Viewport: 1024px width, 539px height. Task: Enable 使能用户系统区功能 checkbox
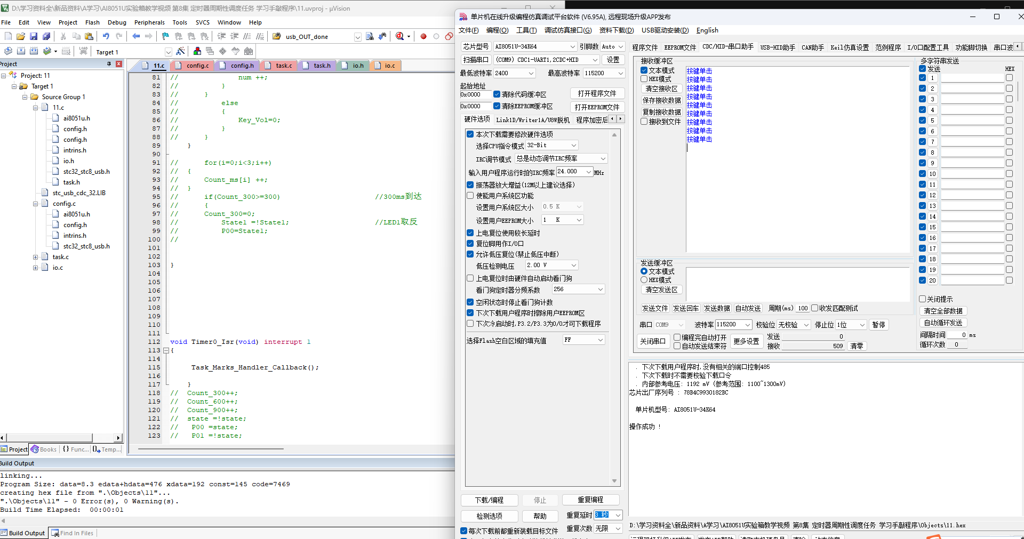pos(470,196)
